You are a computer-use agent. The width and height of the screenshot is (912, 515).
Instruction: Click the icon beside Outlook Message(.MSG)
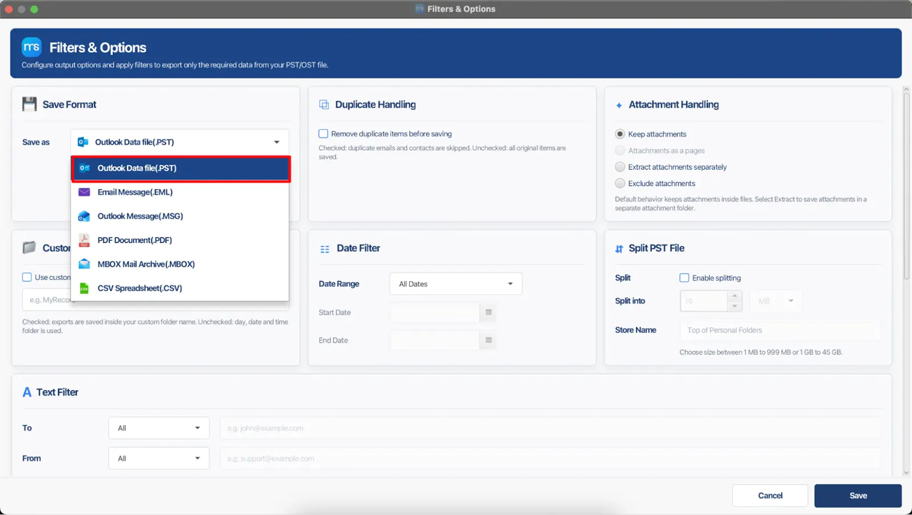point(84,216)
